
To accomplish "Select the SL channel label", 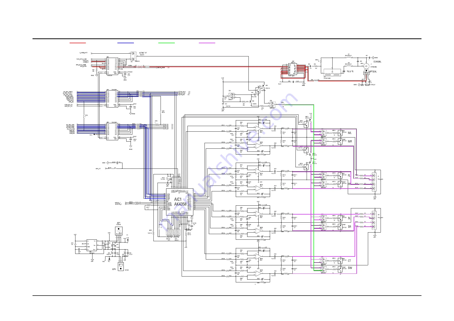I will (x=349, y=218).
